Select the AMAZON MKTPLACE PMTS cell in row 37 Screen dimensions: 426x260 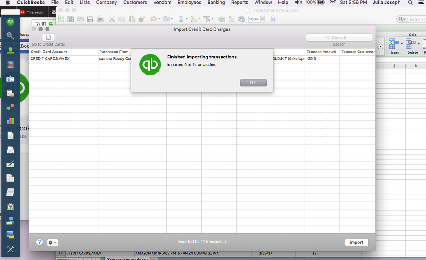192,253
